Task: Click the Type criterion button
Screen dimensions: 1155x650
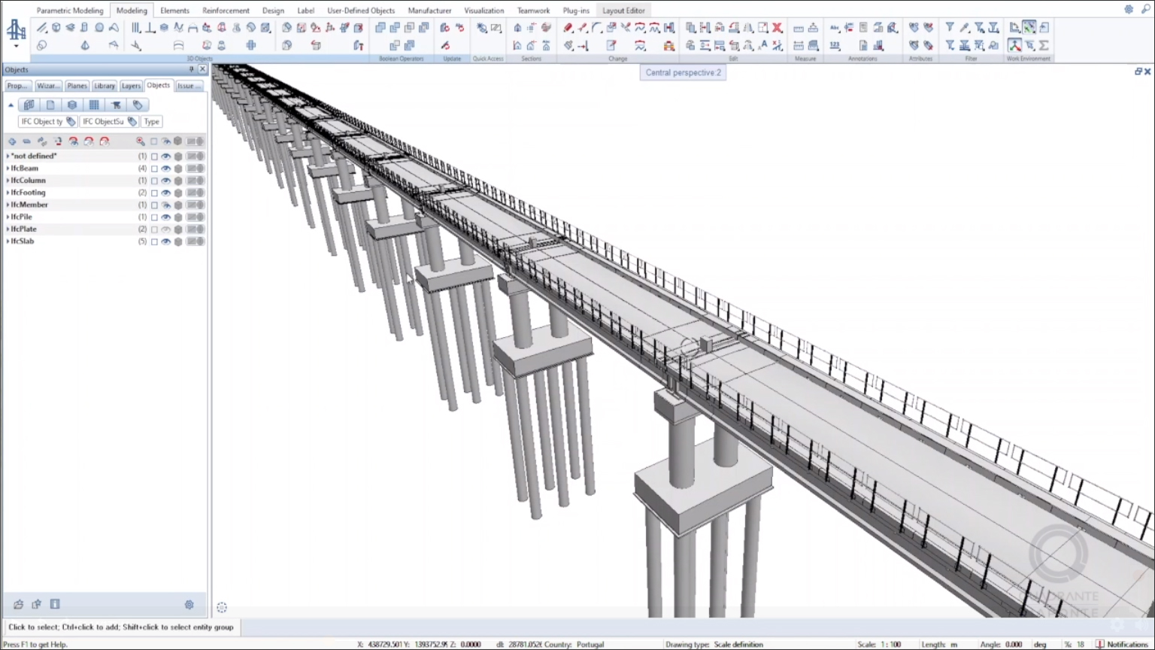Action: click(x=152, y=121)
